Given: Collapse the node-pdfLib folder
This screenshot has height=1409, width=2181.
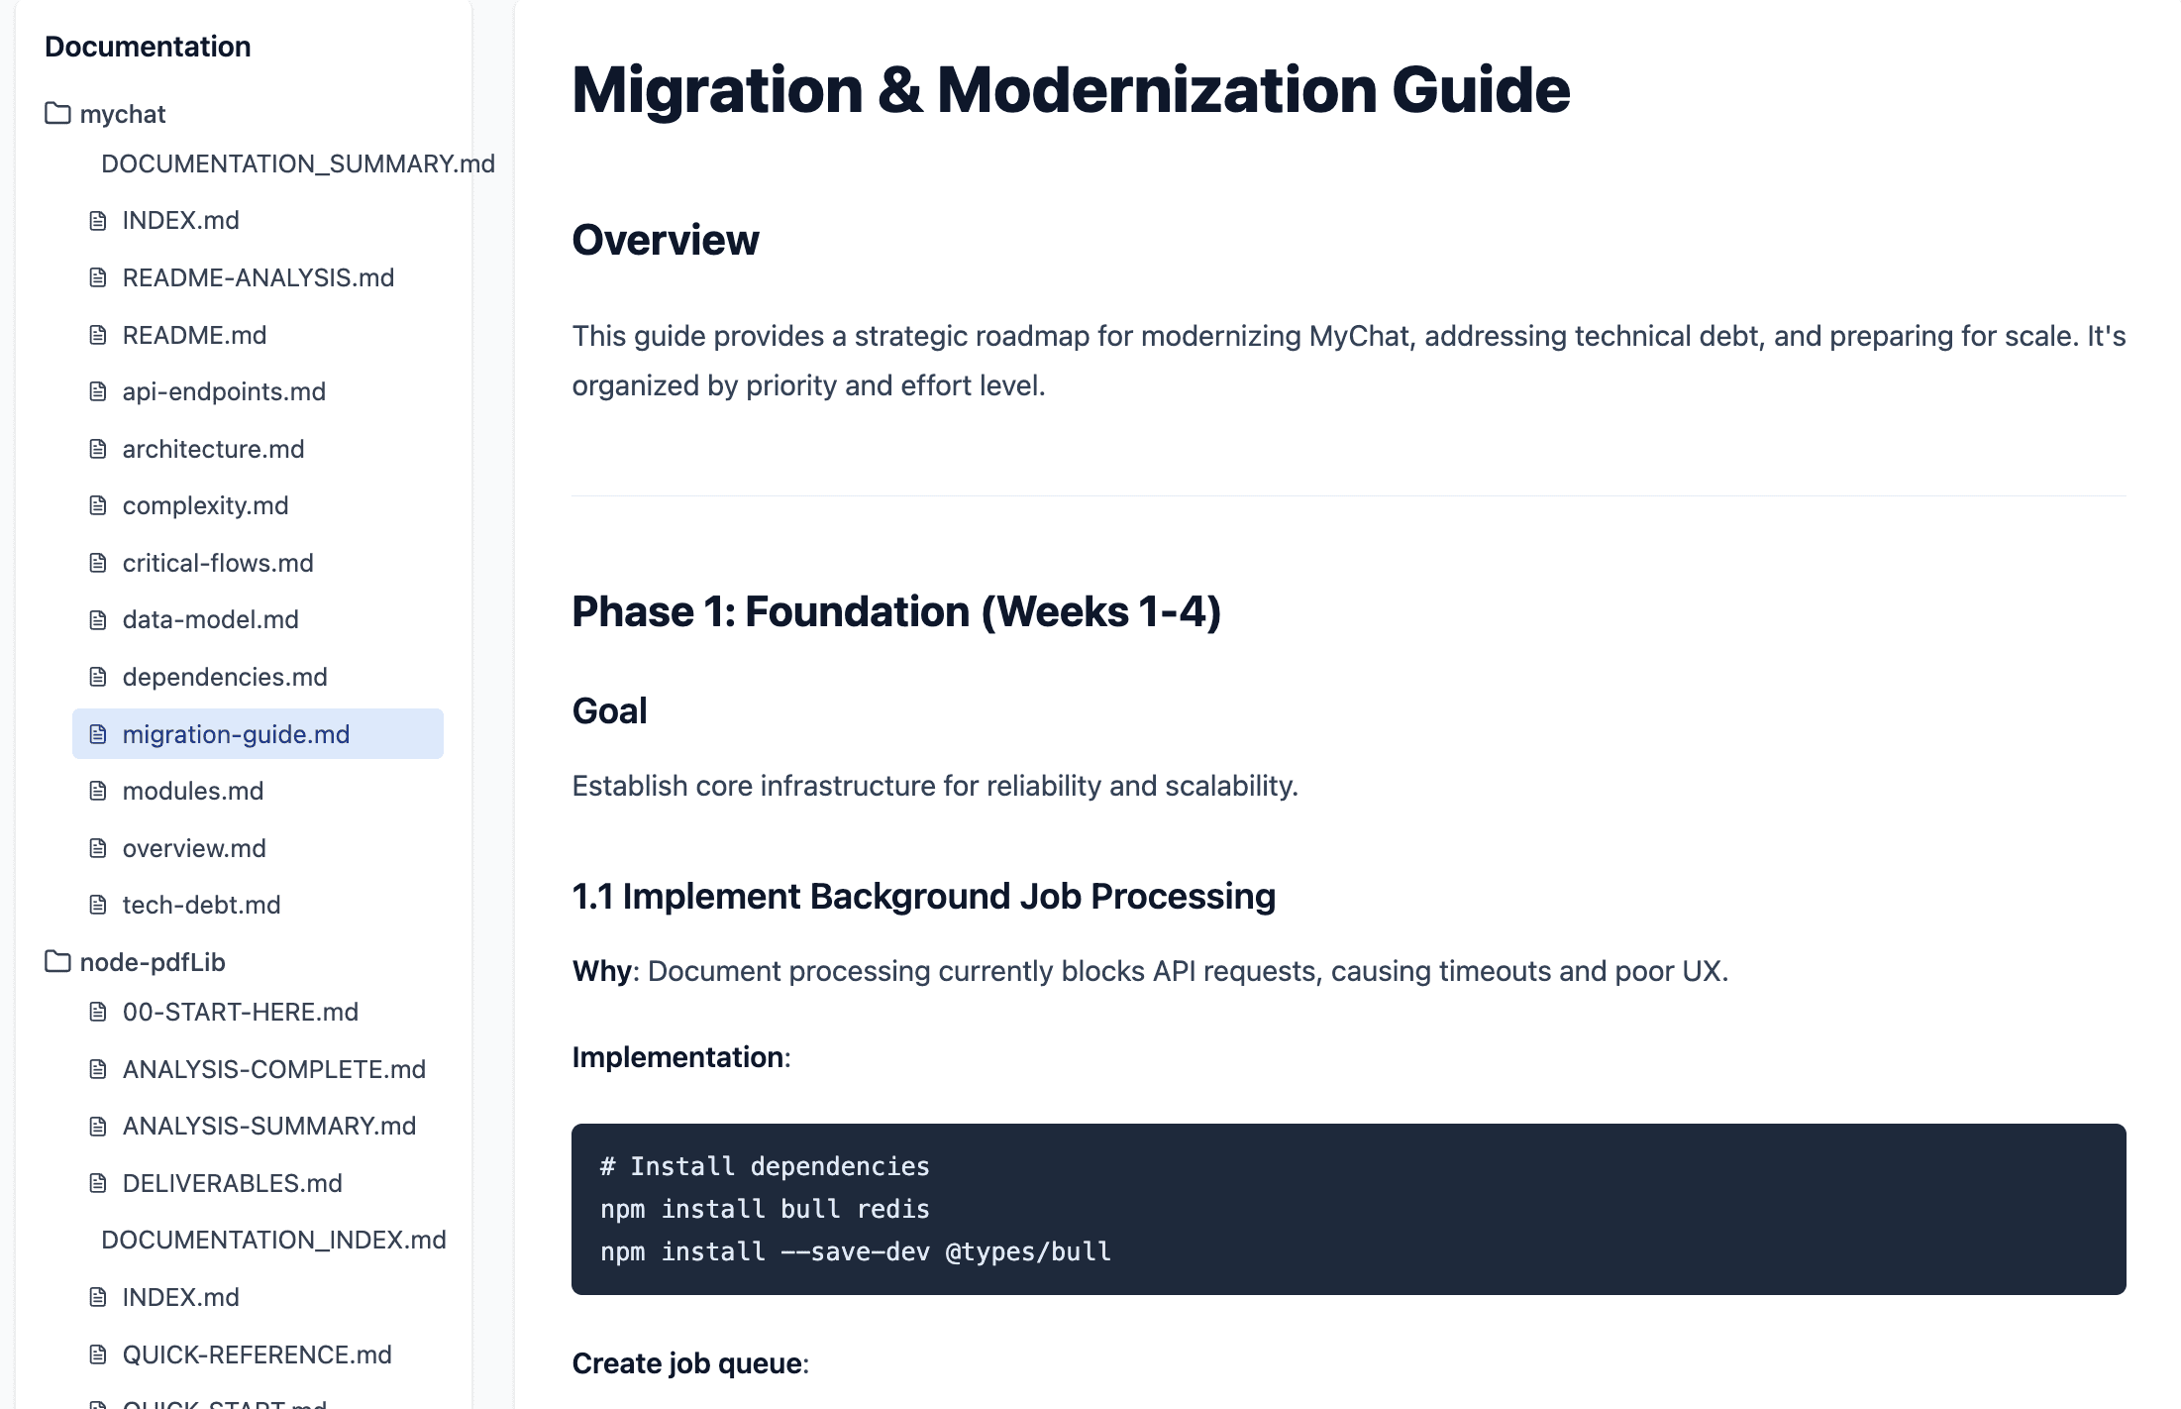Looking at the screenshot, I should [135, 962].
